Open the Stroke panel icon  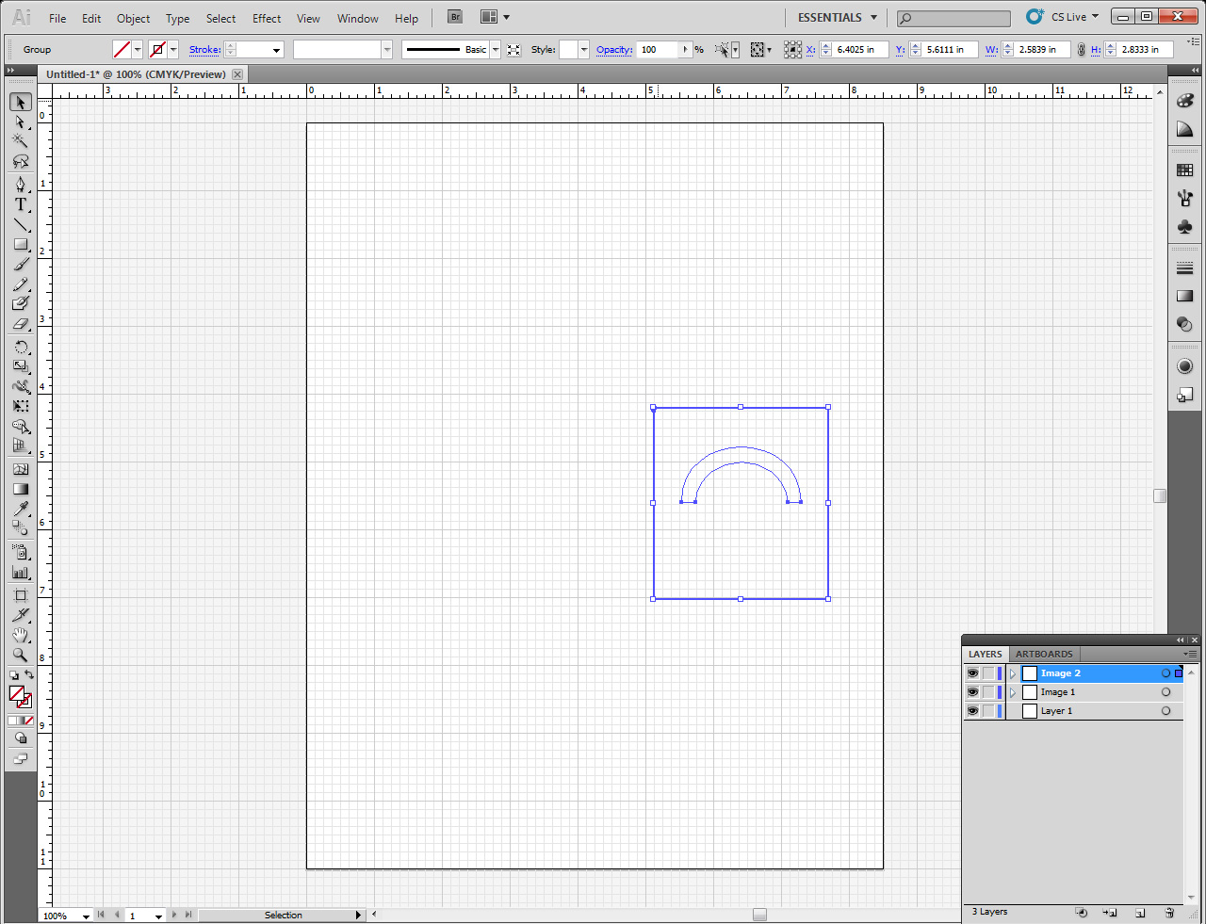1185,268
